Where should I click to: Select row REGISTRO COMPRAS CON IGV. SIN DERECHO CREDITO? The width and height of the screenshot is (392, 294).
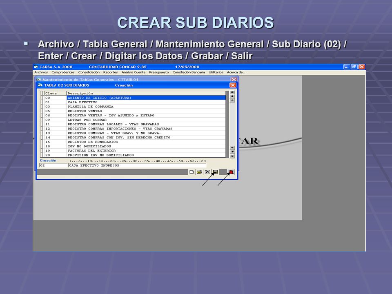tap(135, 138)
